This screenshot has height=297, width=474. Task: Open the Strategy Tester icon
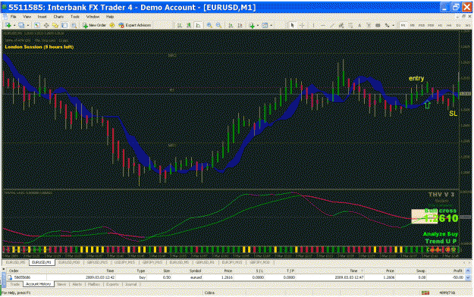[74, 25]
